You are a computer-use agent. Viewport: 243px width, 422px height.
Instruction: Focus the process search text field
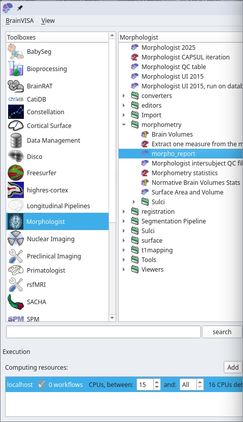[x=103, y=332]
